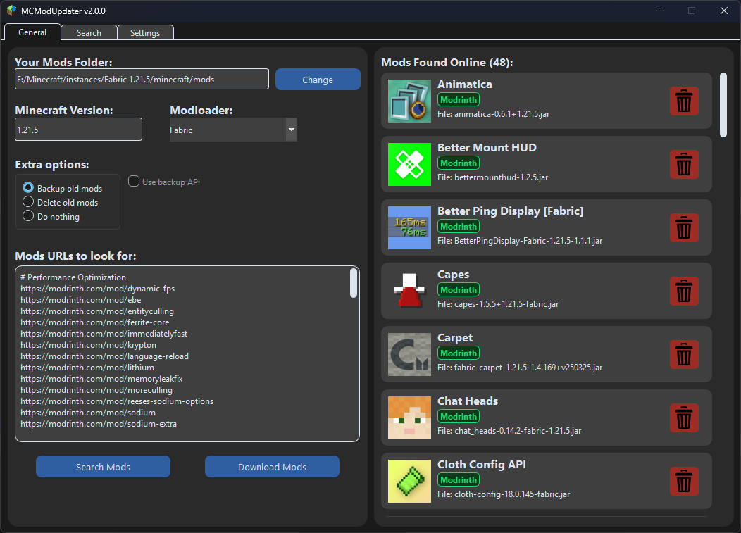Remove Better Mount HUD with trash icon
Viewport: 741px width, 533px height.
684,164
